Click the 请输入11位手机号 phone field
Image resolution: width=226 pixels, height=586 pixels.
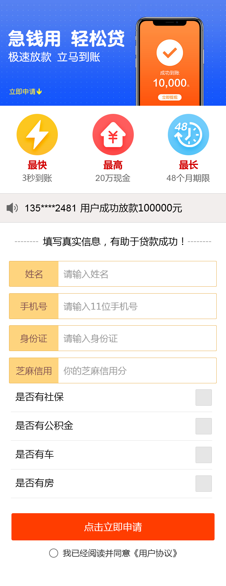point(137,306)
